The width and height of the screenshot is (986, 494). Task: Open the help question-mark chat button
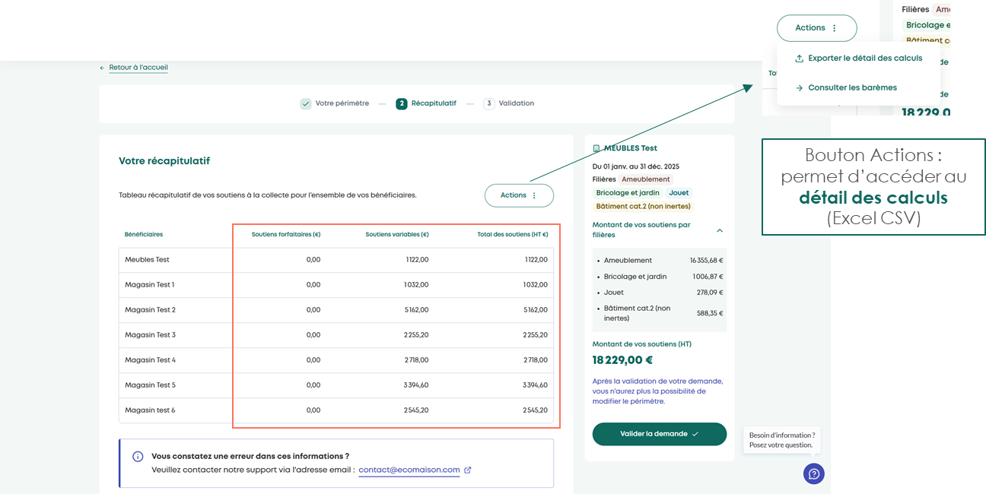click(814, 473)
